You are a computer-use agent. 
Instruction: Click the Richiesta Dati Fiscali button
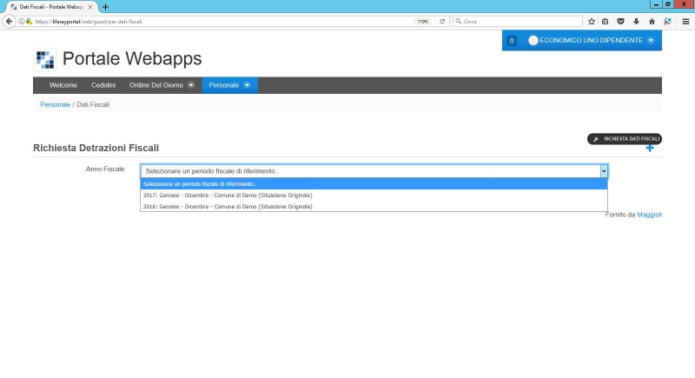625,138
